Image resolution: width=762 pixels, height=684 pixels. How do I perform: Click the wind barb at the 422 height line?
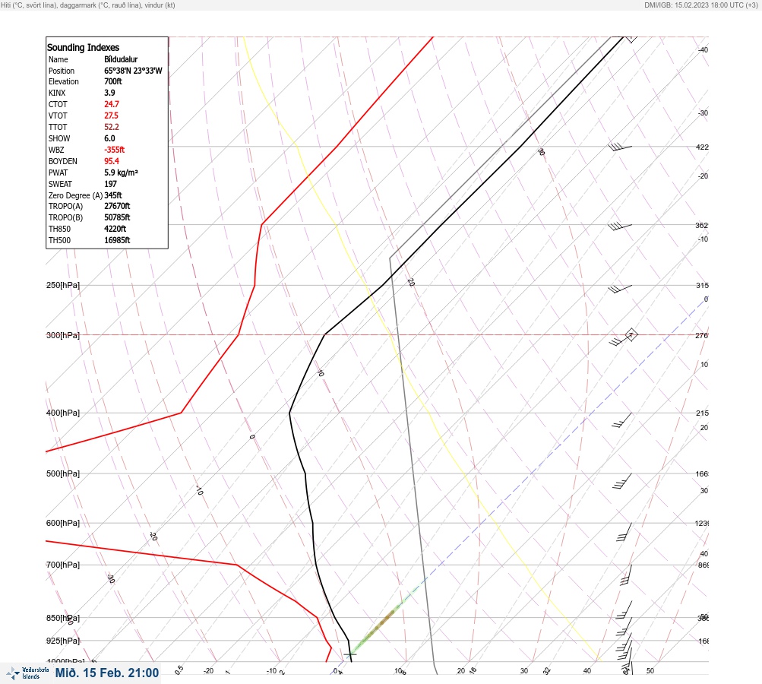click(x=620, y=147)
